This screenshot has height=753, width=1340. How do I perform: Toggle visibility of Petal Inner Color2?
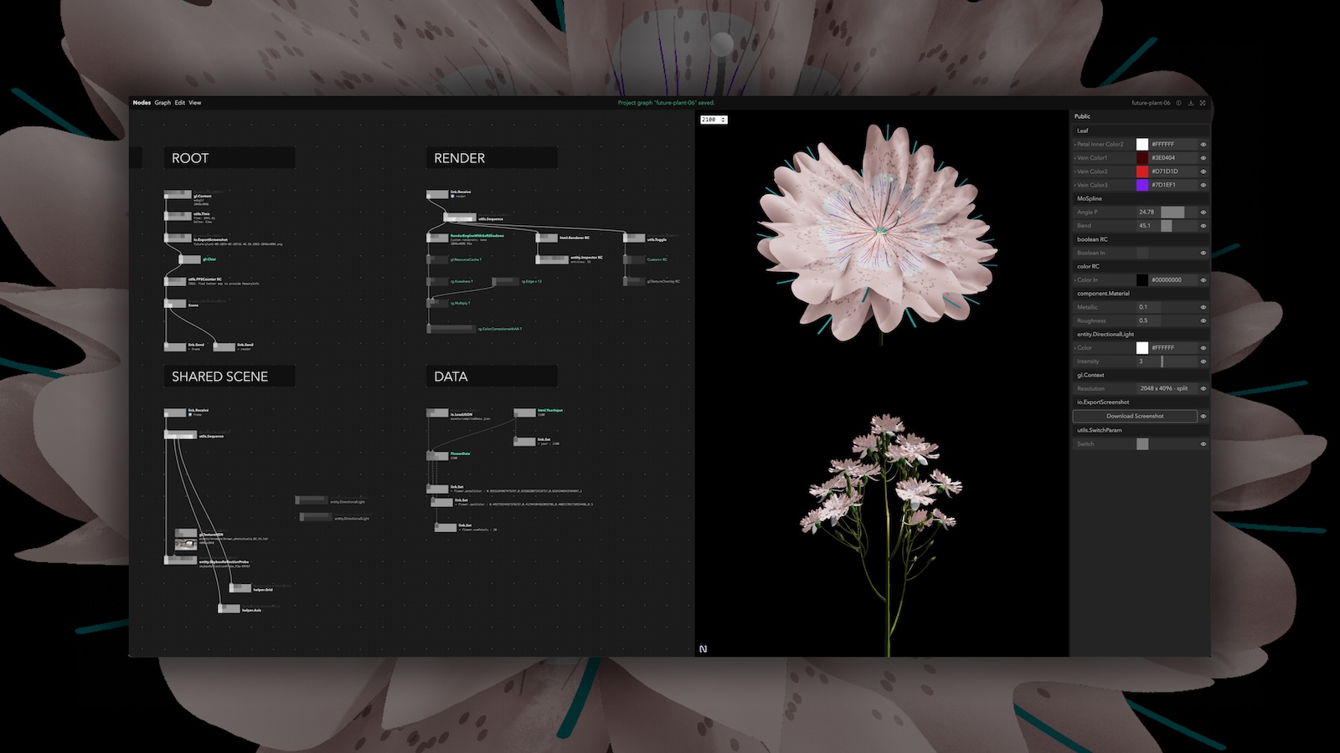(1203, 144)
